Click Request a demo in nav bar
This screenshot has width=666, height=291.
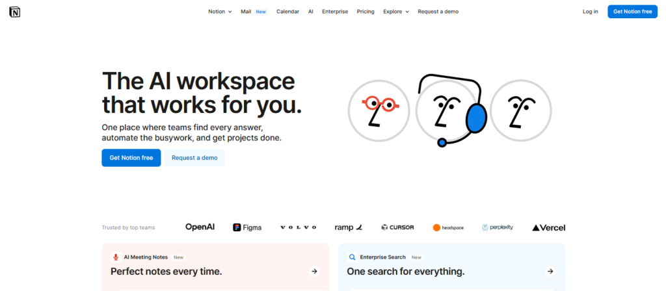(x=438, y=12)
